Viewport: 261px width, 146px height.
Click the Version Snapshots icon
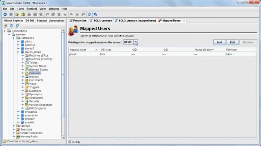click(27, 105)
